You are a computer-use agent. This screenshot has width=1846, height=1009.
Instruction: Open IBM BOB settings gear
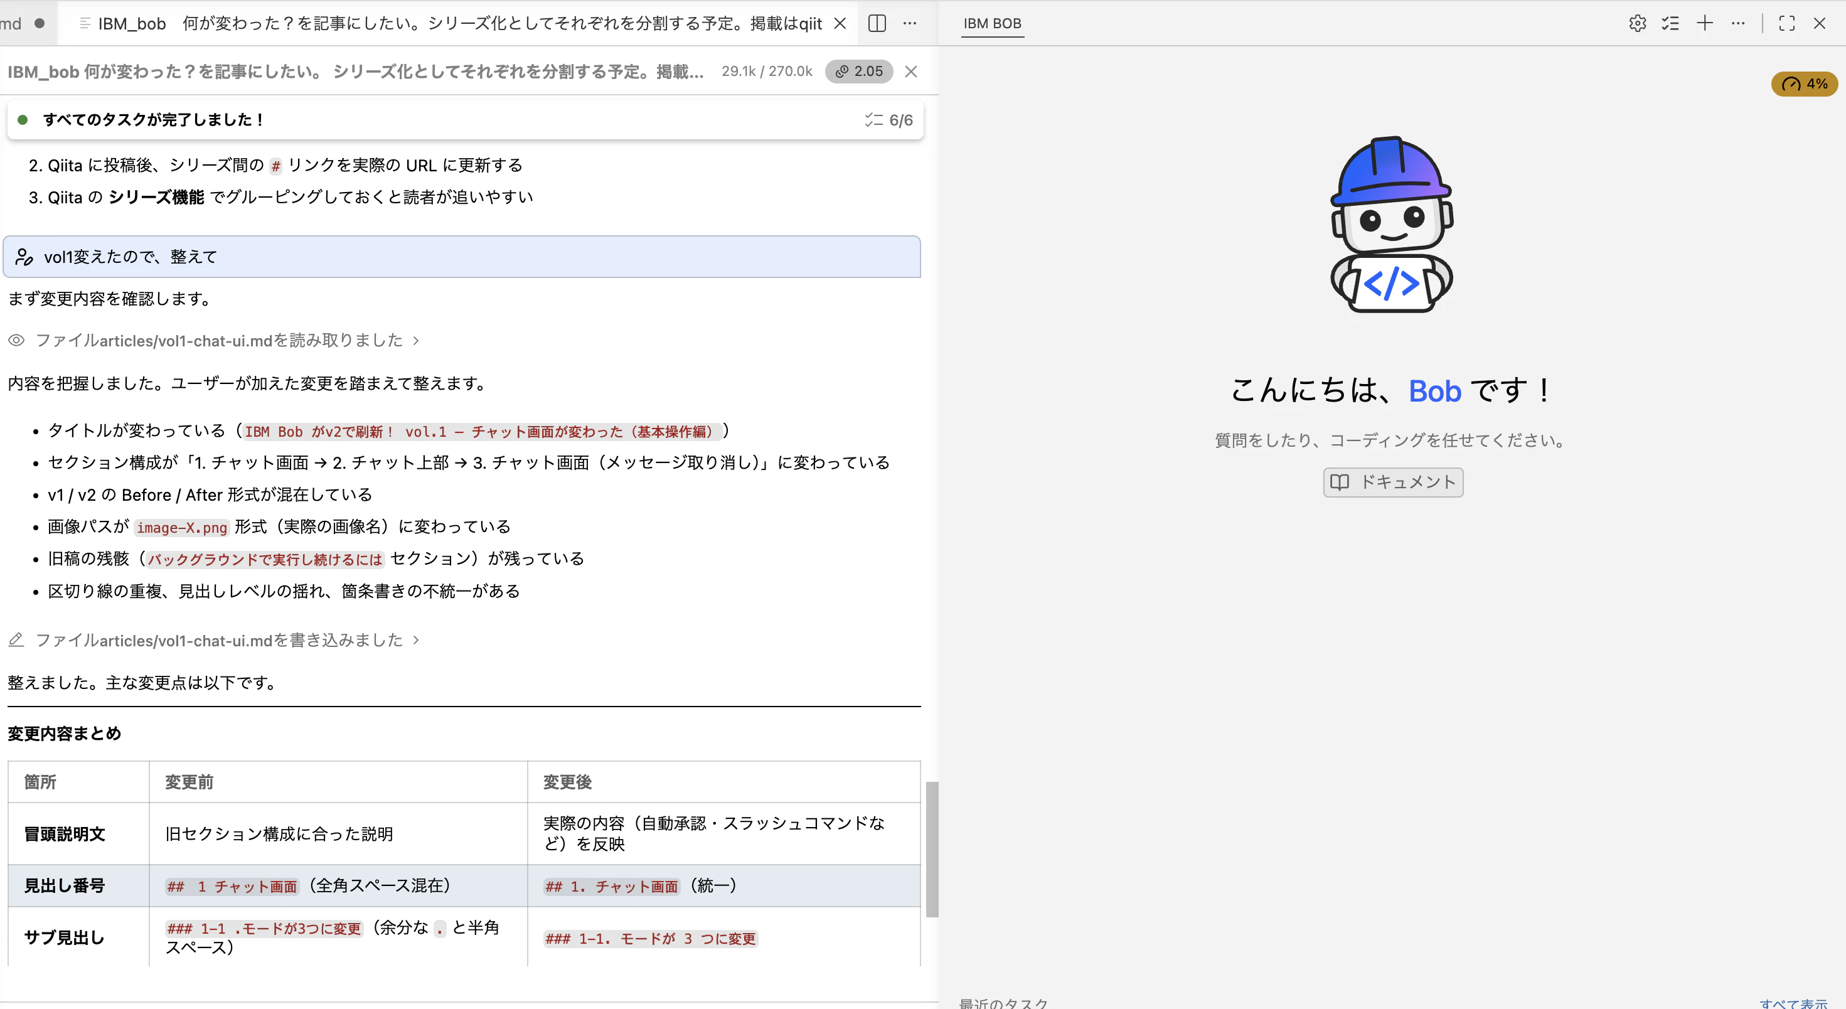1638,23
